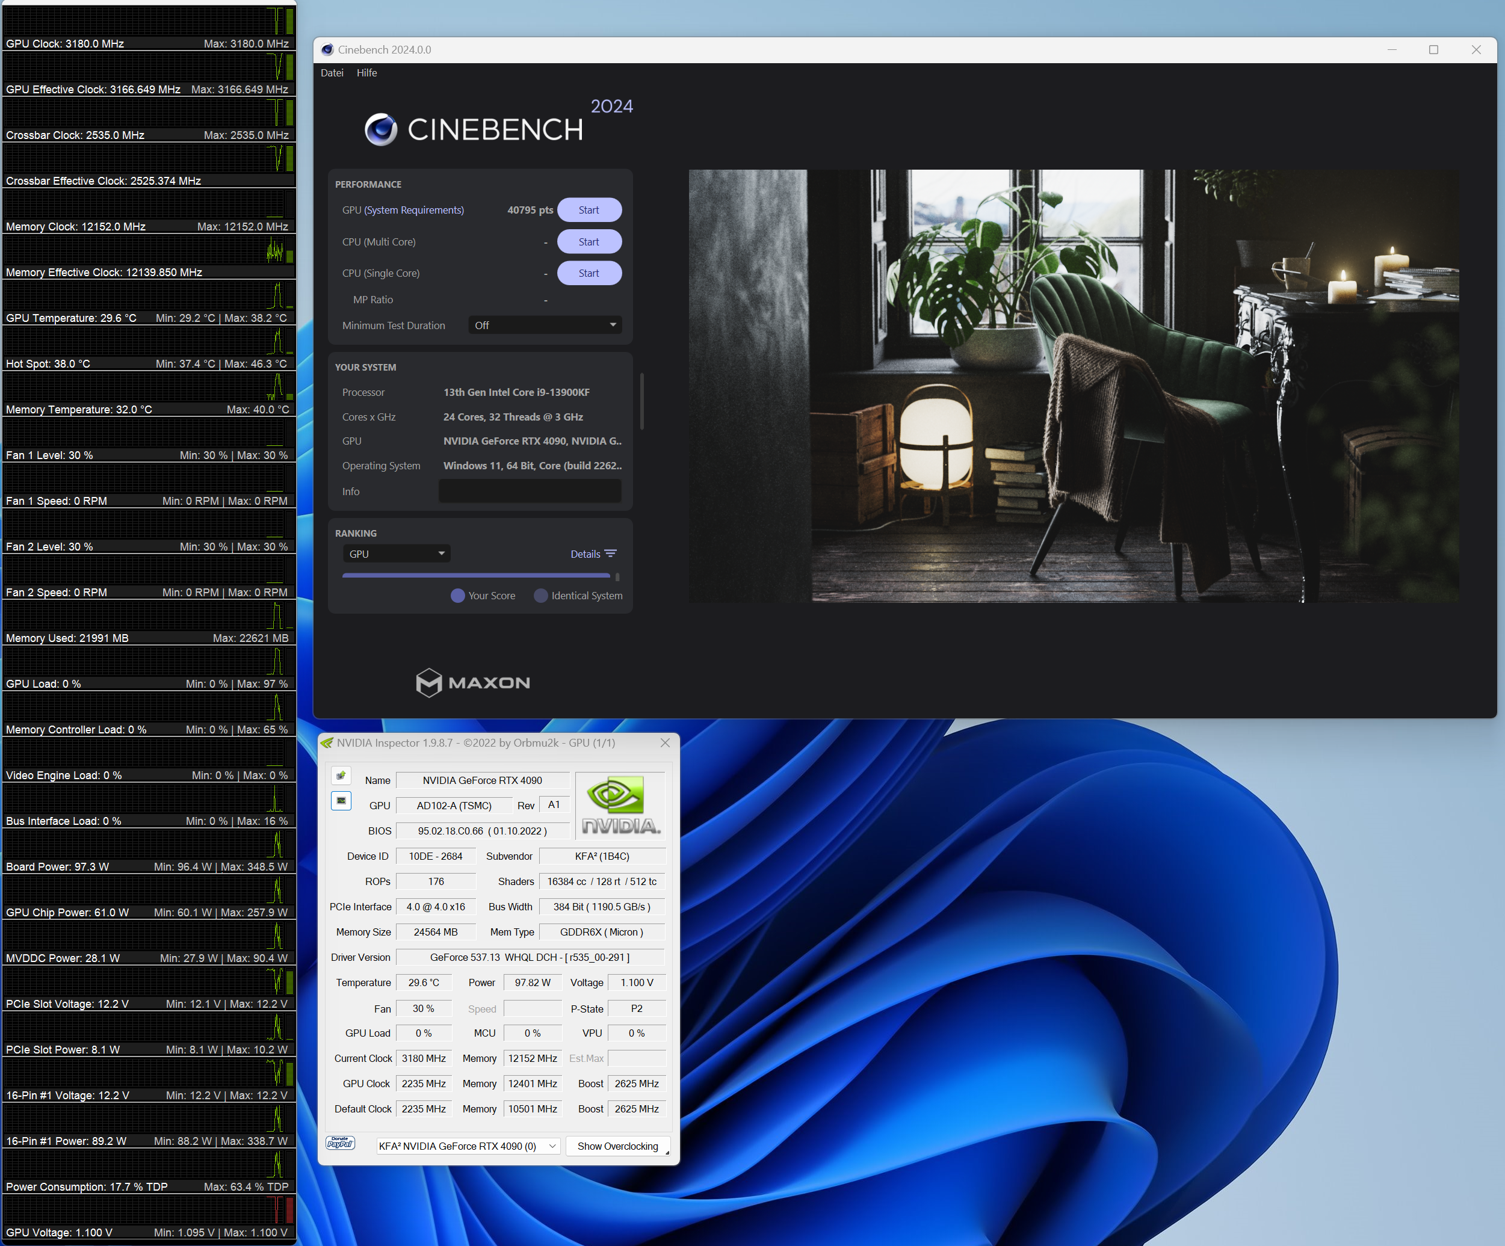The width and height of the screenshot is (1505, 1246).
Task: Click the Your System panel scrollbar
Action: tap(641, 401)
